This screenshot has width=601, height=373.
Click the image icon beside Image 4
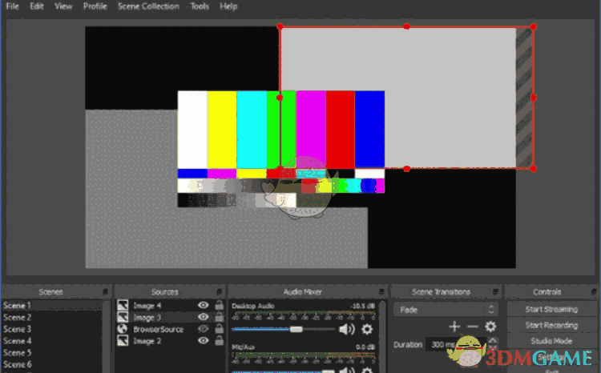click(x=123, y=305)
